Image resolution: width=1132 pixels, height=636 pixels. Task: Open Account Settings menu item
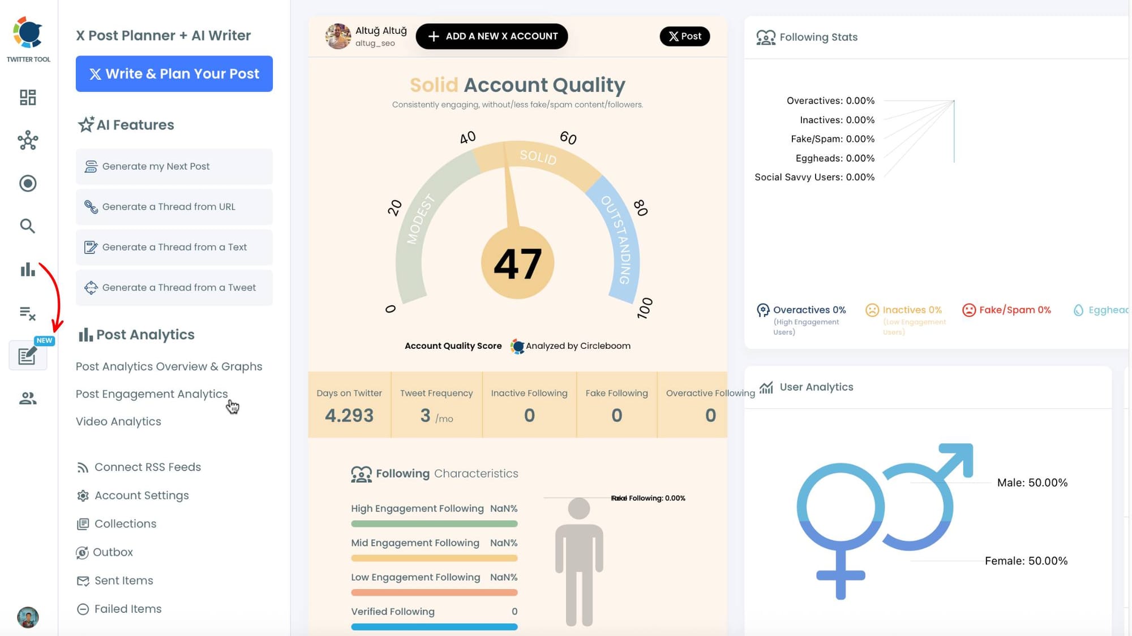tap(141, 495)
